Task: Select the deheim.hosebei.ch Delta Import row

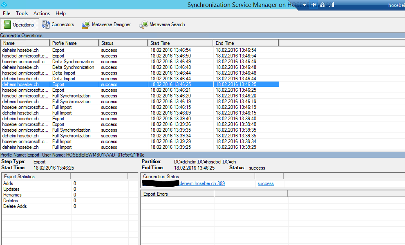Action: 140,79
